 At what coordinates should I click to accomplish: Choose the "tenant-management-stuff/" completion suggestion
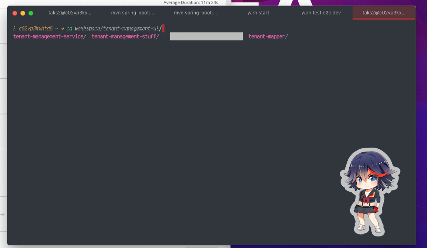click(x=125, y=36)
